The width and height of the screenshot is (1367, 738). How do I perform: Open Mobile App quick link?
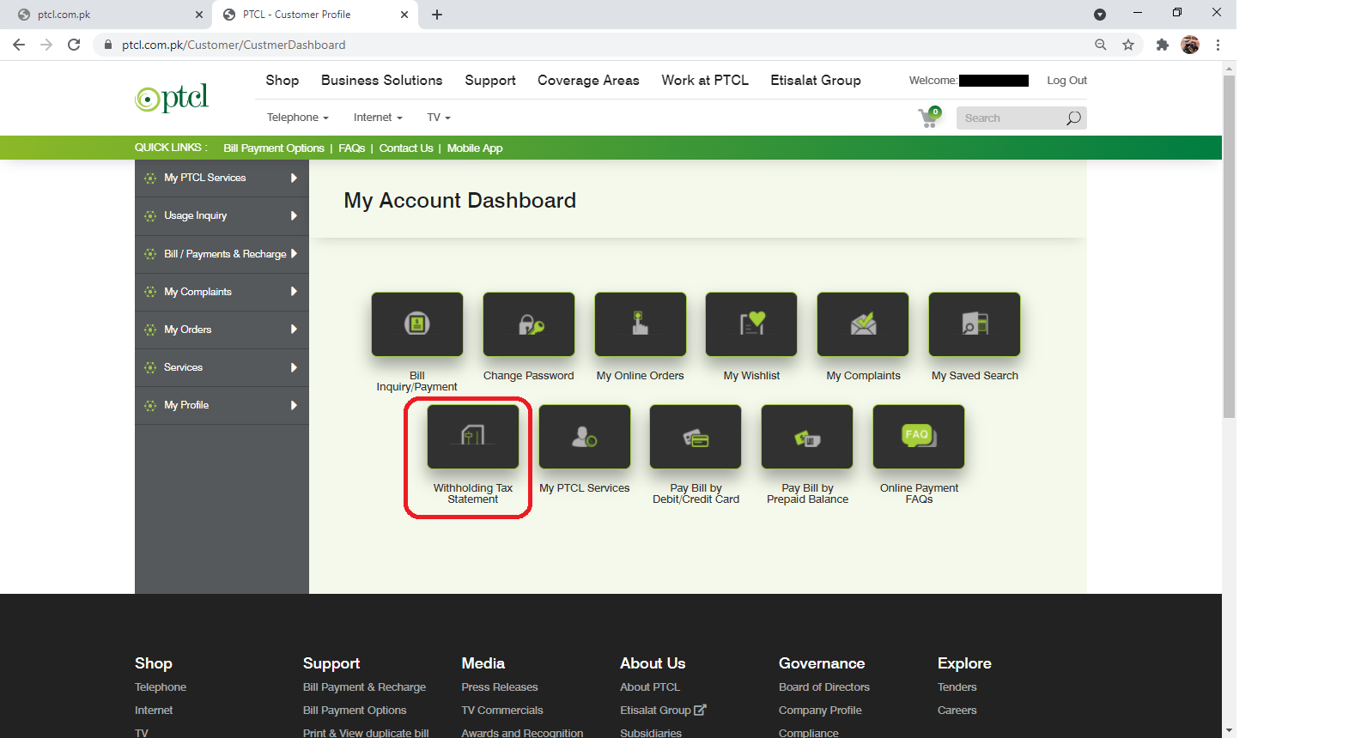pyautogui.click(x=475, y=148)
